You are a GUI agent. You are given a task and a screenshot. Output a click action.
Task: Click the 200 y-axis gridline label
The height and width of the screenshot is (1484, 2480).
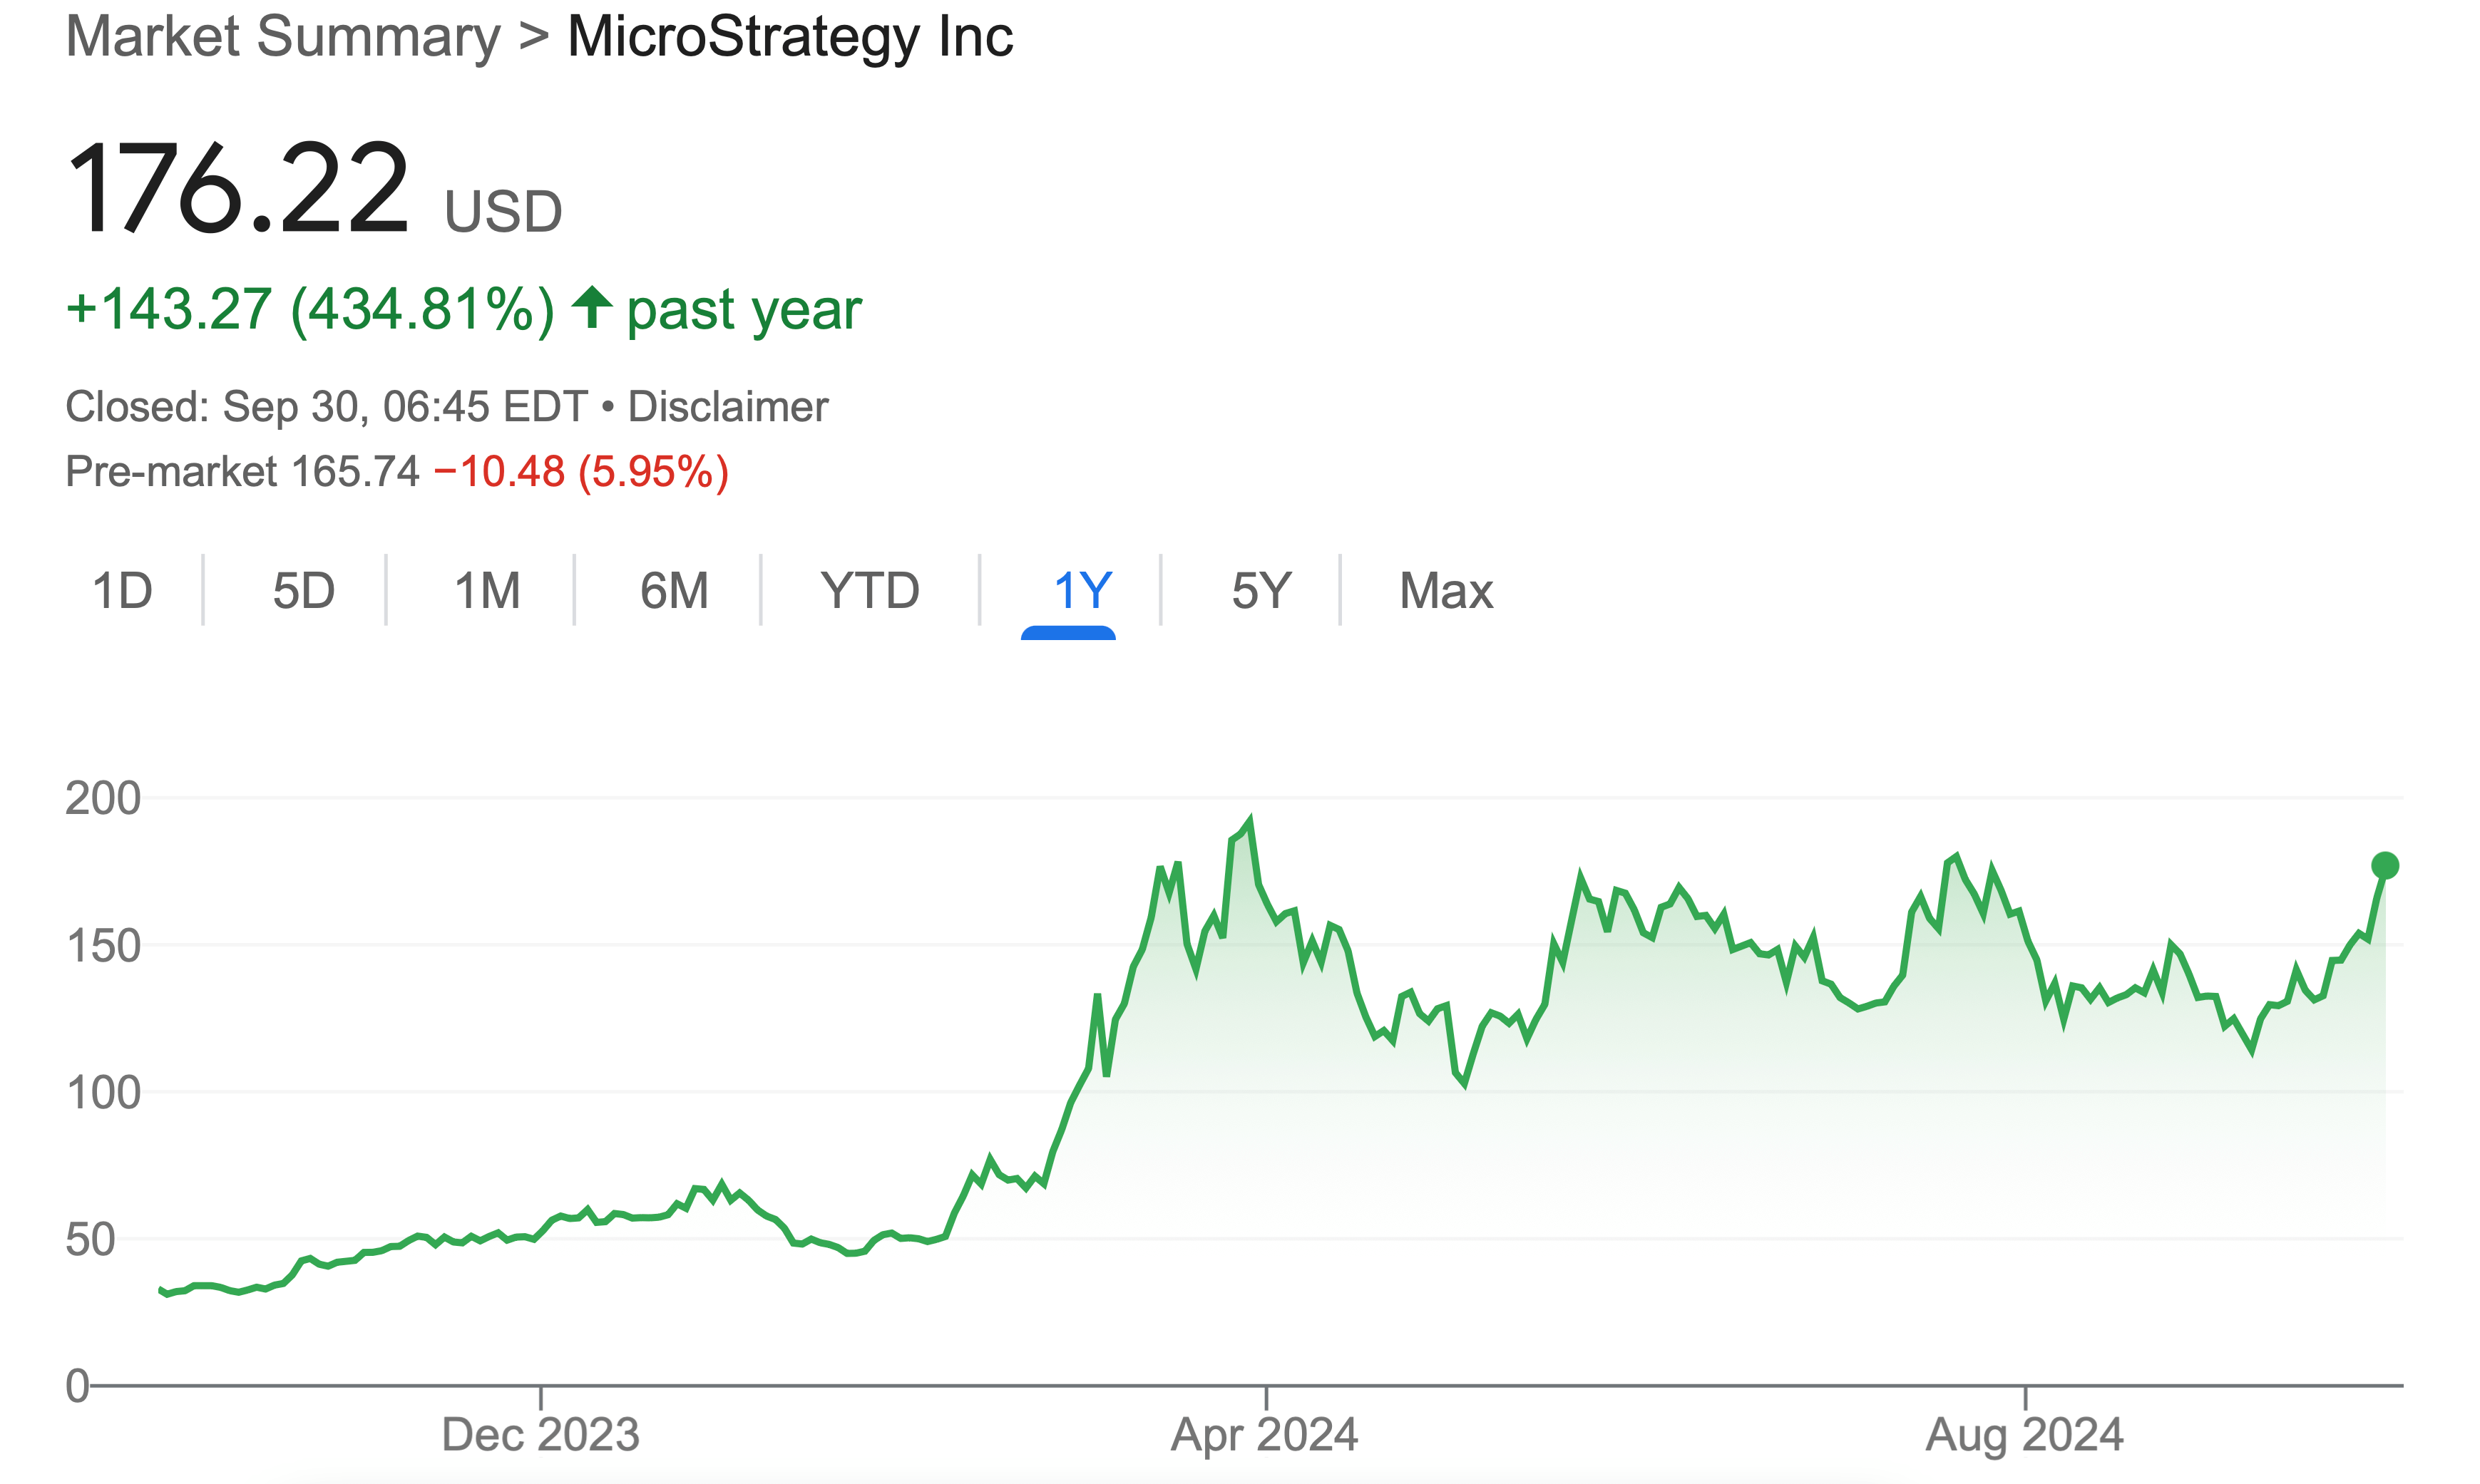tap(103, 798)
